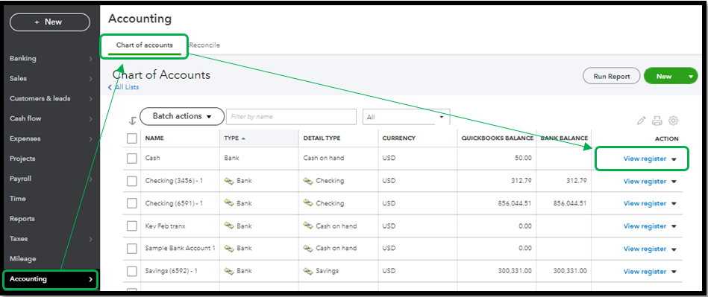Click bank feed icon in Checking (6591) - 1 detail type
The image size is (708, 297).
(308, 203)
